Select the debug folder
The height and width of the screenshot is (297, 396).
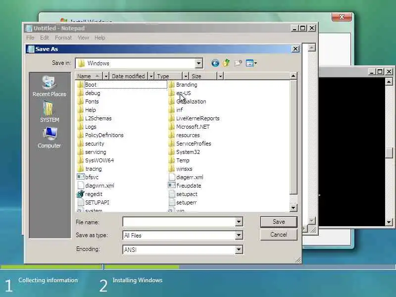click(x=89, y=93)
